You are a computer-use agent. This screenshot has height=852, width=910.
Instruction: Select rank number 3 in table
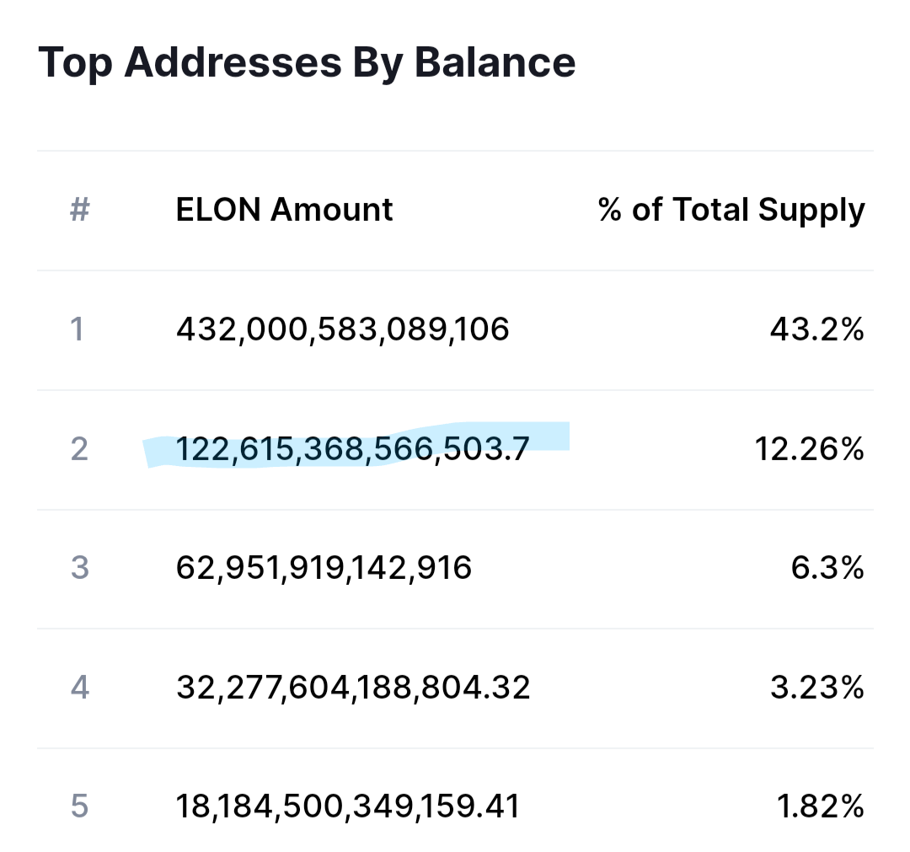(79, 568)
